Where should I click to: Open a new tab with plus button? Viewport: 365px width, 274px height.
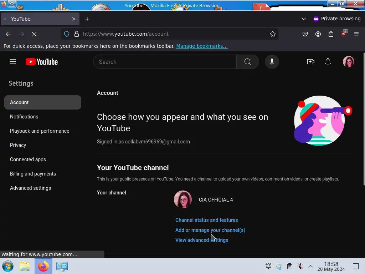[x=87, y=19]
